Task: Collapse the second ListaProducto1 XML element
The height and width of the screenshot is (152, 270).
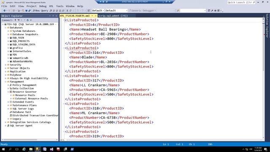Action: point(64,48)
